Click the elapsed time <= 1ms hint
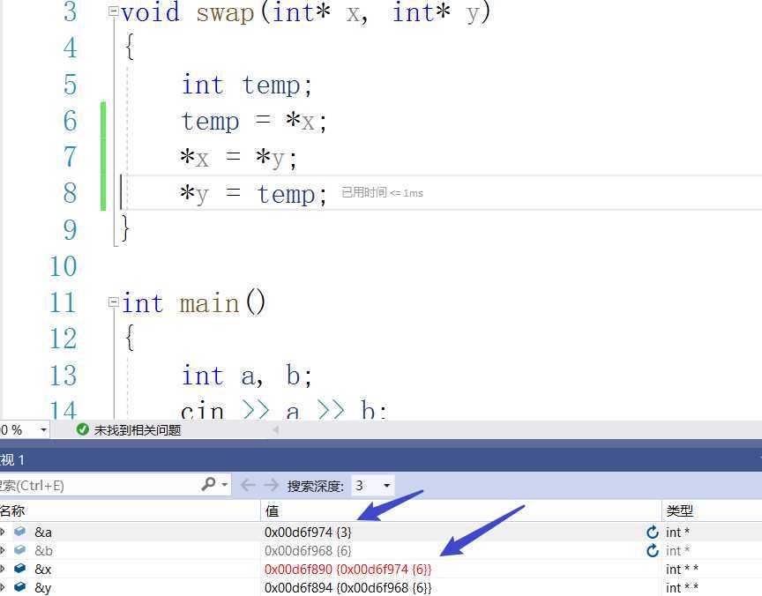 382,193
